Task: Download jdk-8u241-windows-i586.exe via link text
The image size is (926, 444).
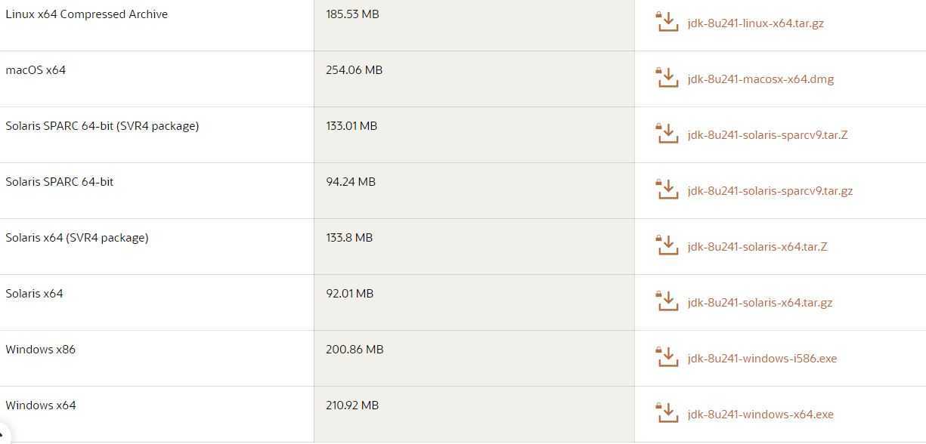Action: point(762,359)
